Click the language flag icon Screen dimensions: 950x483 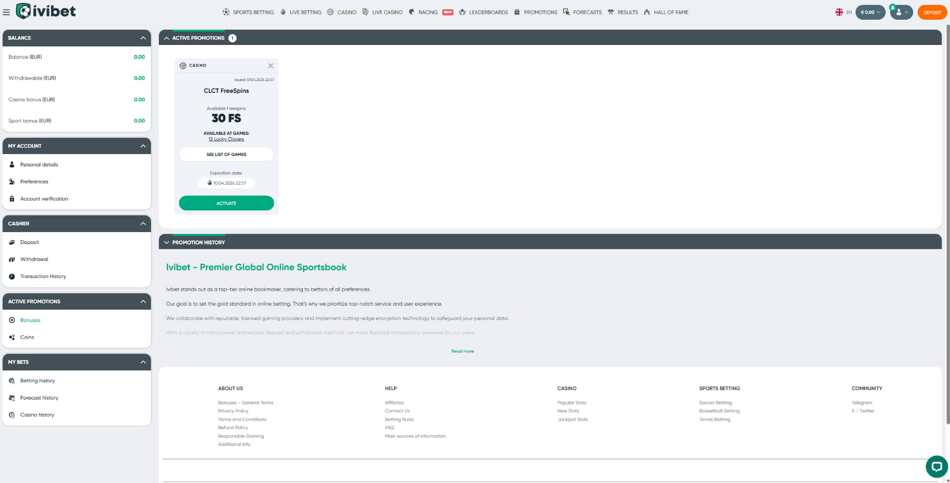839,12
